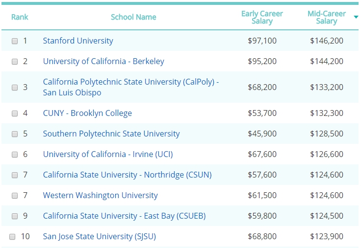Click the Mid-Career Salary sort arrow
362x248 pixels.
[x=356, y=18]
